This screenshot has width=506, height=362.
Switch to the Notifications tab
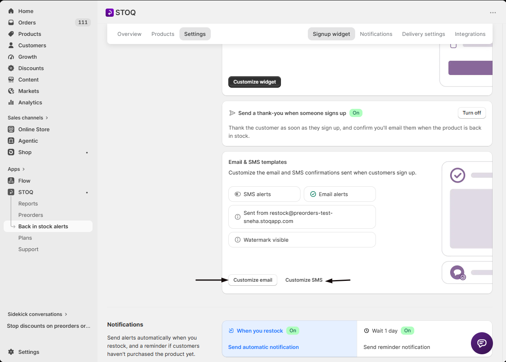click(x=376, y=34)
